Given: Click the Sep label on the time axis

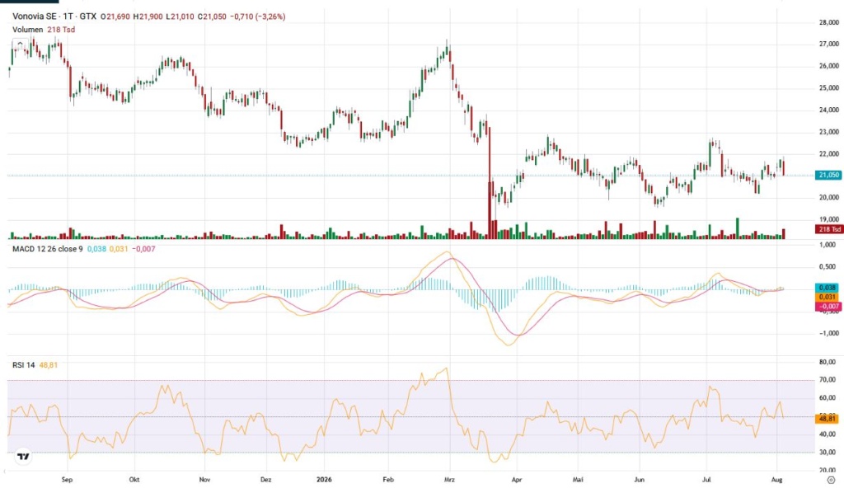Looking at the screenshot, I should [x=67, y=480].
